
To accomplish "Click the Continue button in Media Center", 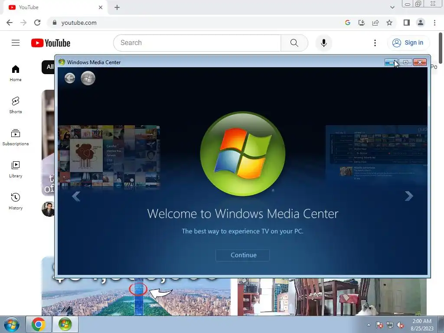I will point(243,255).
